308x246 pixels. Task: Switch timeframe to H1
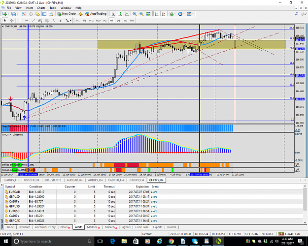click(x=105, y=20)
